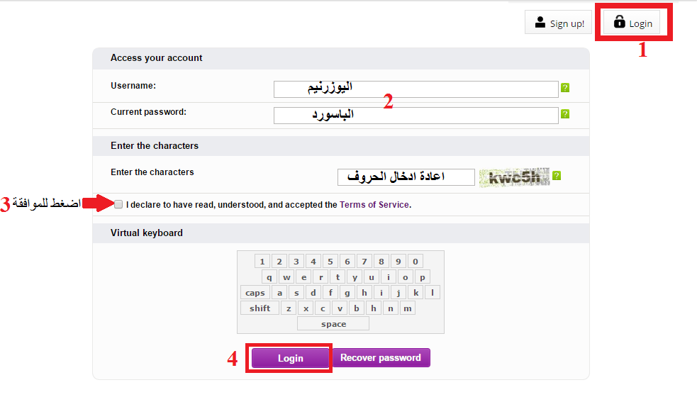697x402 pixels.
Task: Click the captcha image showing kwc5h
Action: click(514, 177)
